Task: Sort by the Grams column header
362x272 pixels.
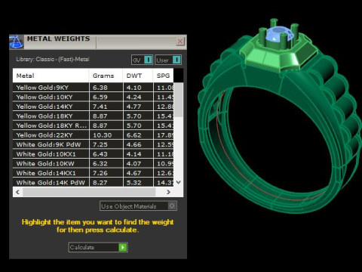Action: (x=106, y=76)
